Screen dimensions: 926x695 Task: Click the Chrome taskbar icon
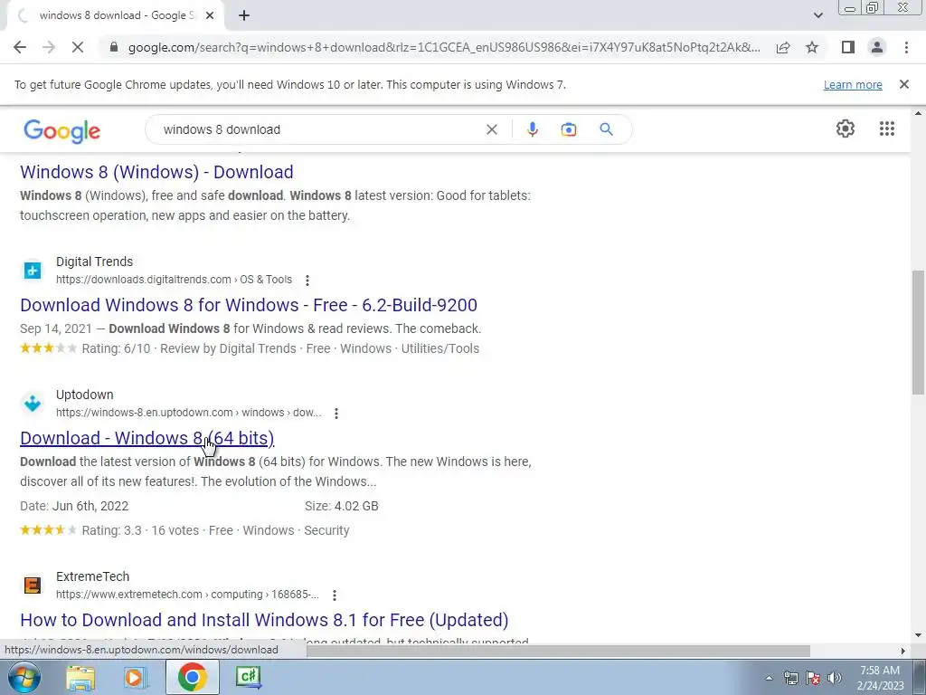(x=192, y=677)
